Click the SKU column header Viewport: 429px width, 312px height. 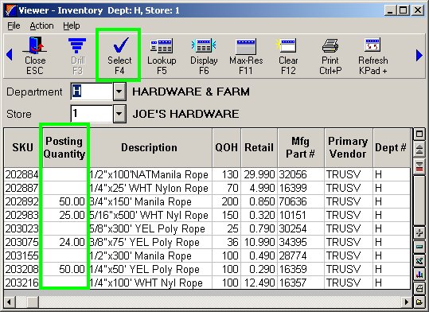[x=23, y=147]
